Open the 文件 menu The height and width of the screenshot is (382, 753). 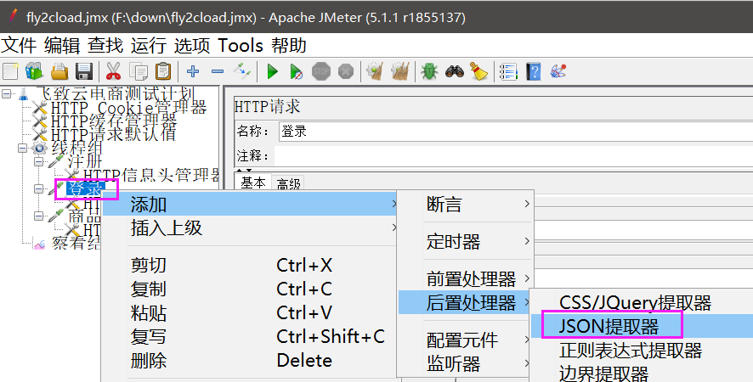(x=19, y=46)
